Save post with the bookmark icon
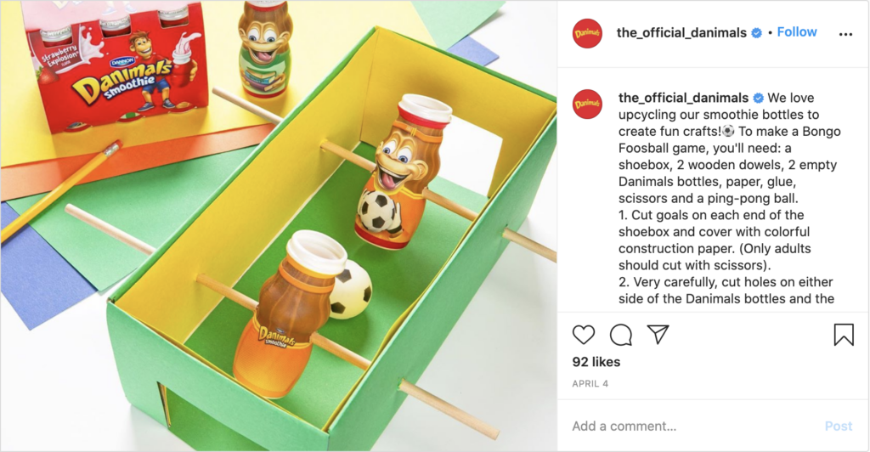The image size is (870, 452). pos(844,335)
